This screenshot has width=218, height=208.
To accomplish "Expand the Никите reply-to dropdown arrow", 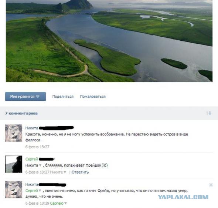I will 65,172.
